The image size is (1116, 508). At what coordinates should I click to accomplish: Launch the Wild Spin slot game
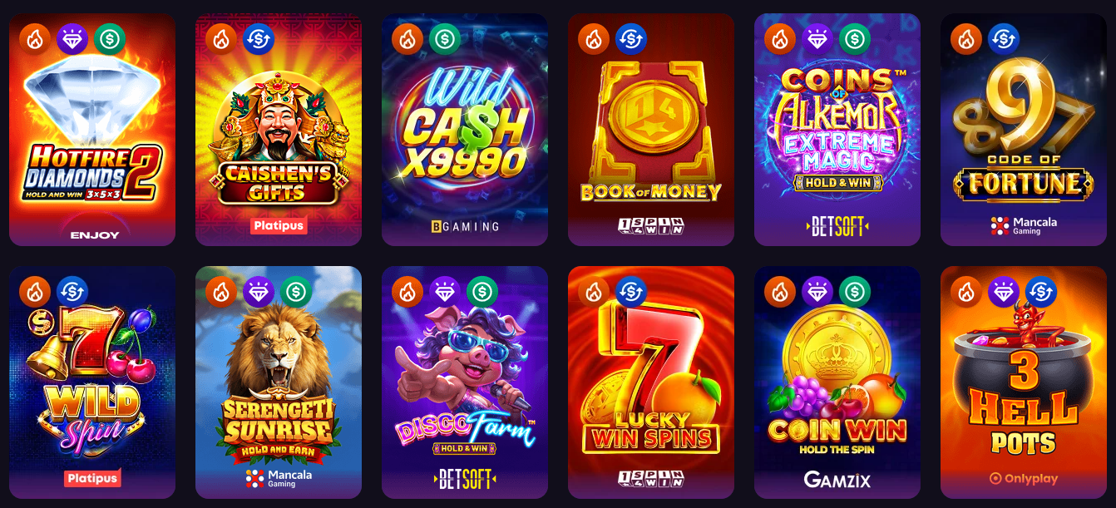[92, 382]
